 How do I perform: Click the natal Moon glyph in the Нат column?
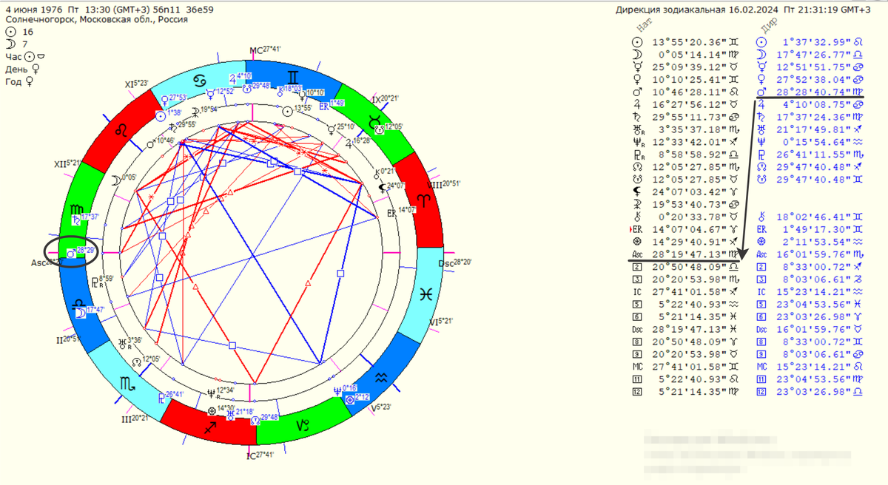coord(637,54)
